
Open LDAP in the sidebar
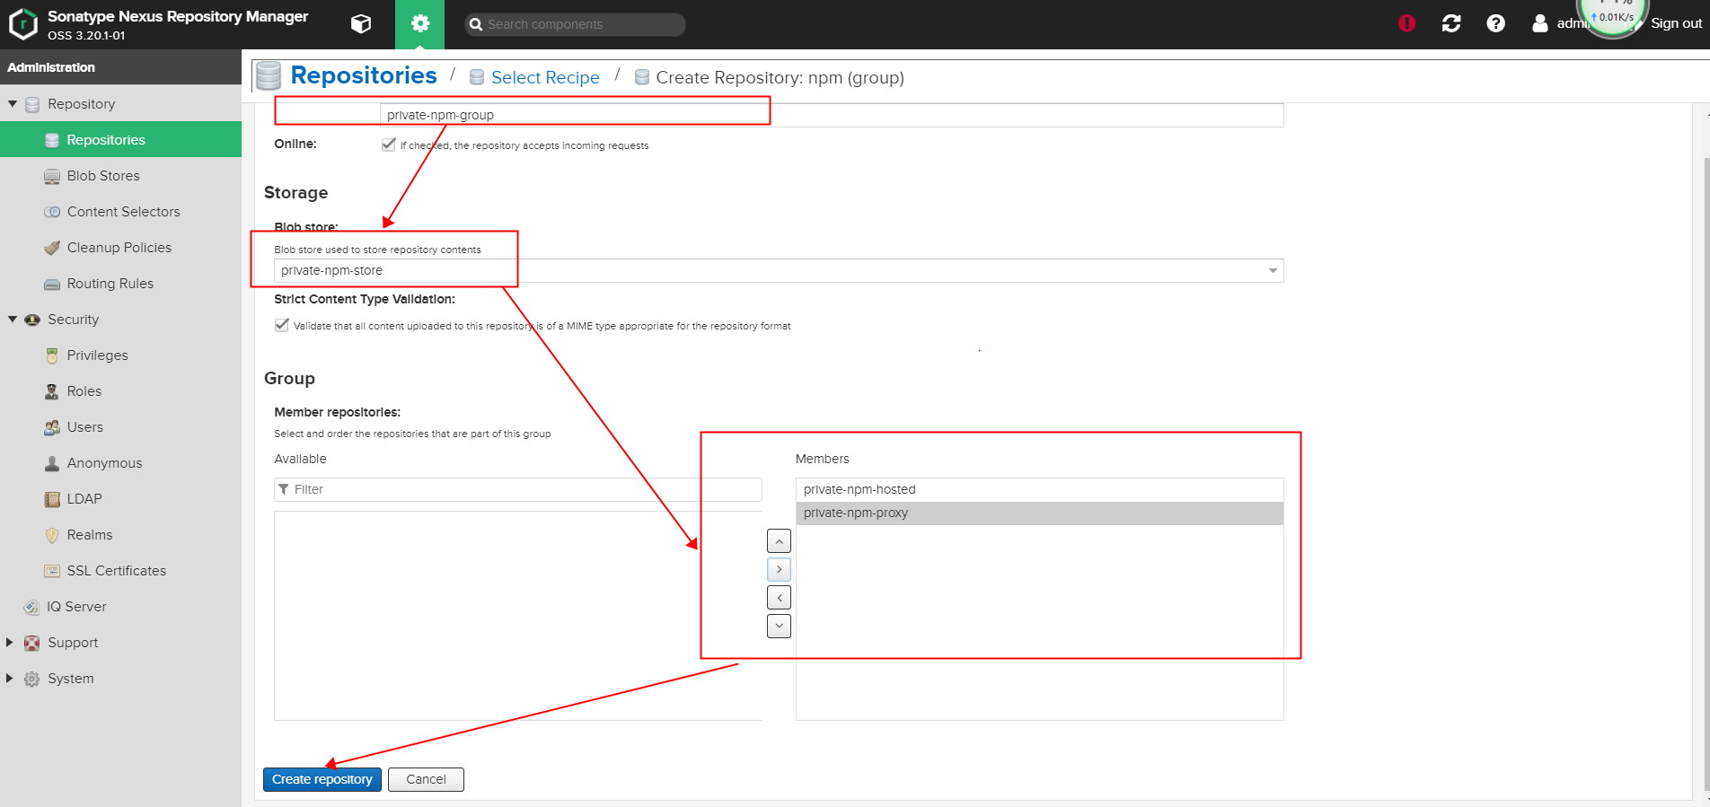coord(120,499)
